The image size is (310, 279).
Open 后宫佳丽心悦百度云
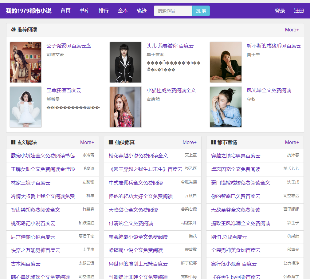(x=33, y=237)
